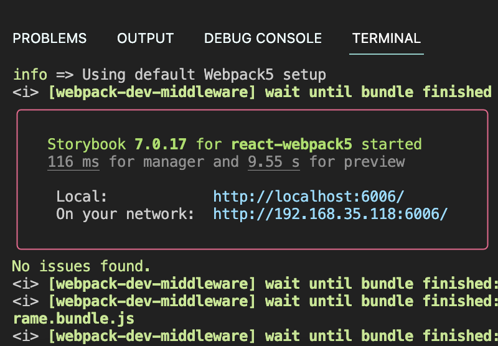Click the 'No issues found.' message
This screenshot has height=346, width=498.
(81, 266)
